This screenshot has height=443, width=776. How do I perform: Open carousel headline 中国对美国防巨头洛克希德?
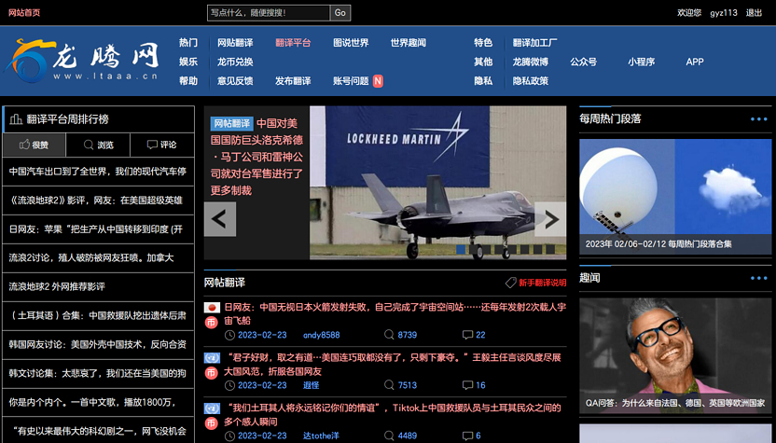coord(256,157)
